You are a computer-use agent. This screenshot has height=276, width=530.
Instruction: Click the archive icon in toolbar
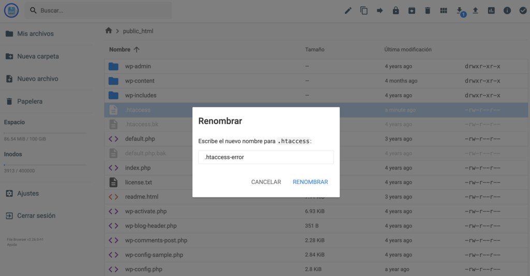[x=411, y=11]
